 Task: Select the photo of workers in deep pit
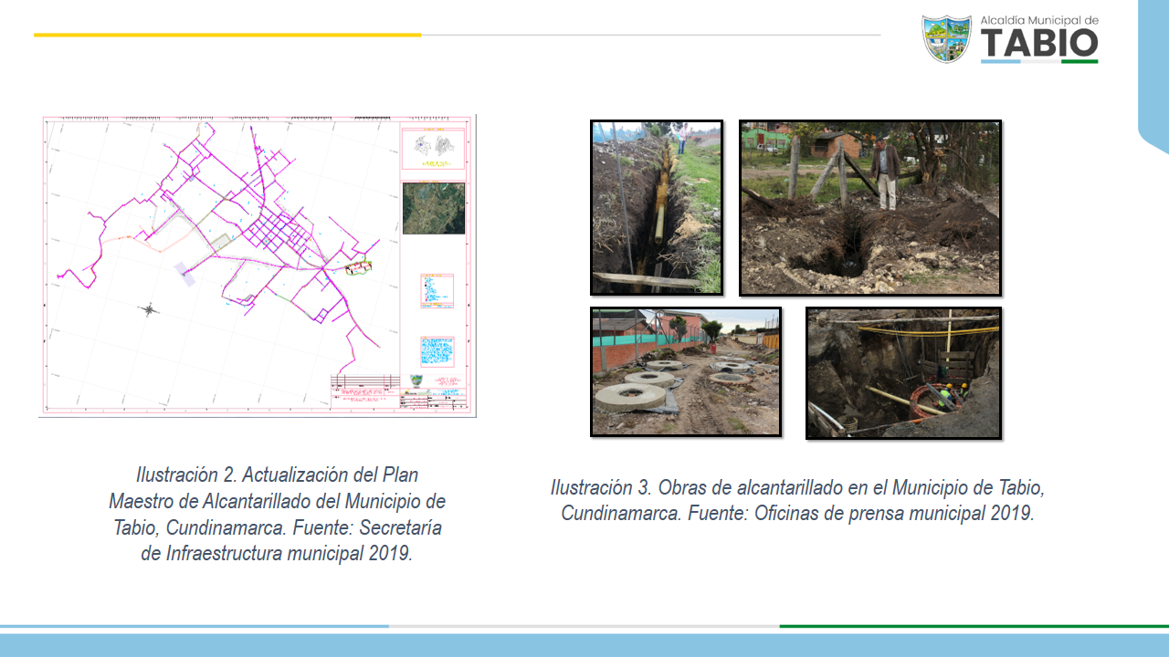point(903,372)
